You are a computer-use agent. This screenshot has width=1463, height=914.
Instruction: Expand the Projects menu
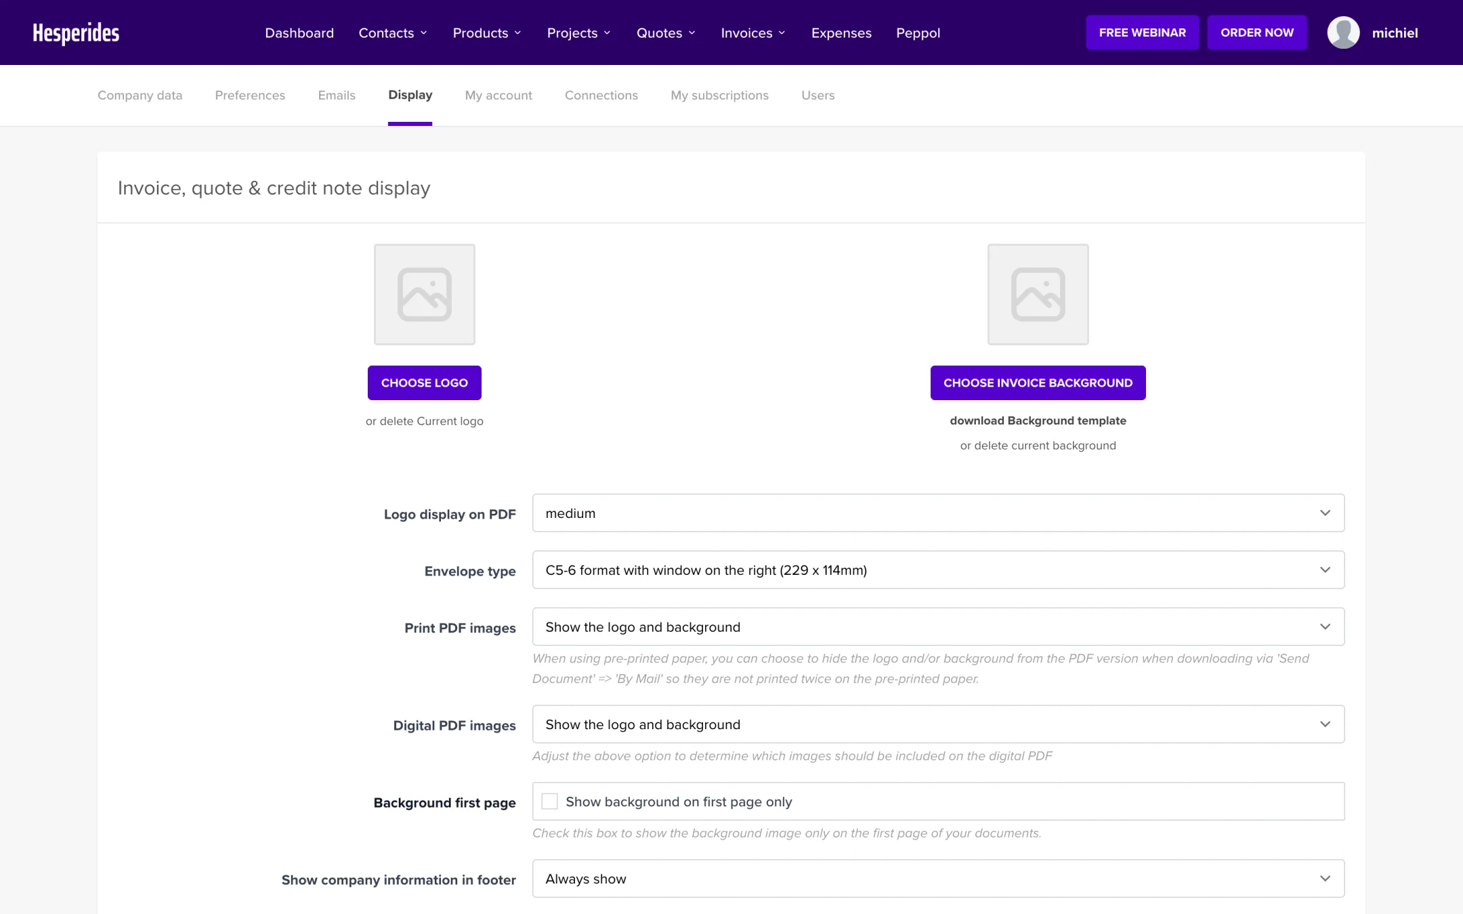(579, 32)
